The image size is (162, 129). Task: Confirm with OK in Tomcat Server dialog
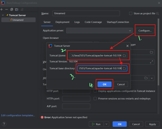coord(105,84)
